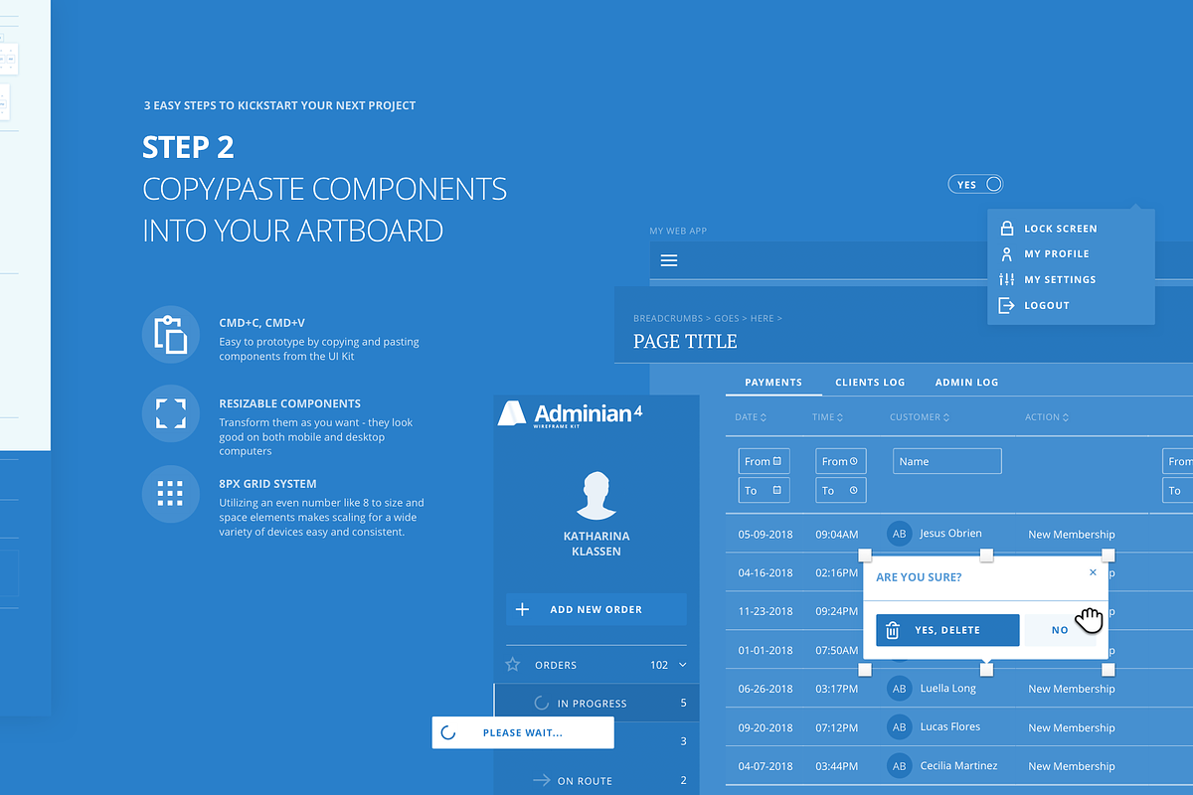Click the Add New Order button

pyautogui.click(x=596, y=609)
